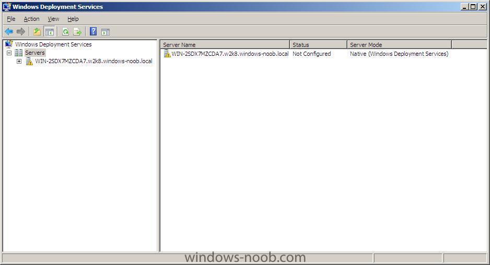Screen dimensions: 490x265
Task: Collapse the Servers tree node
Action: click(9, 53)
